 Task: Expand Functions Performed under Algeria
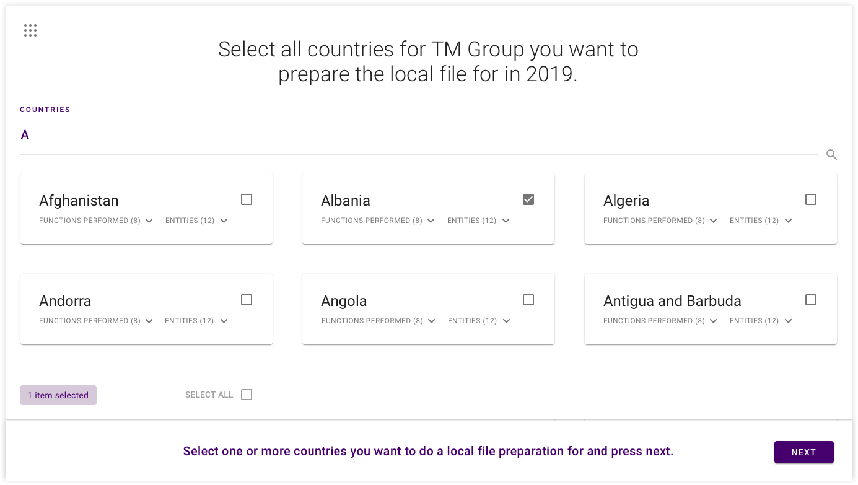(660, 221)
